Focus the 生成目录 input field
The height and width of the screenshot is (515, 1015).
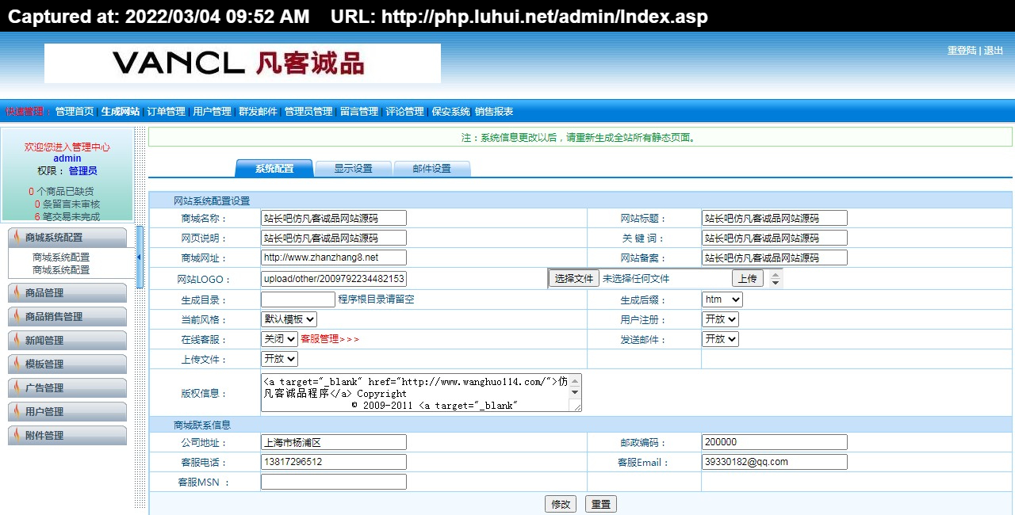click(x=298, y=299)
